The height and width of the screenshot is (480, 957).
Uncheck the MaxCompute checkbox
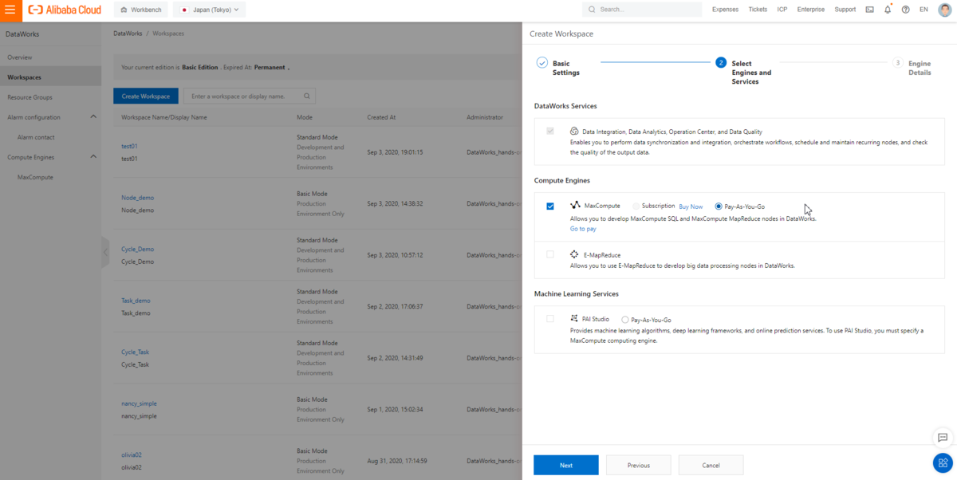[550, 207]
